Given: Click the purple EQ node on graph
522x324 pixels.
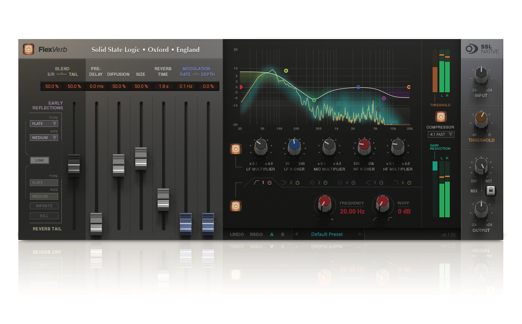Looking at the screenshot, I should click(384, 98).
